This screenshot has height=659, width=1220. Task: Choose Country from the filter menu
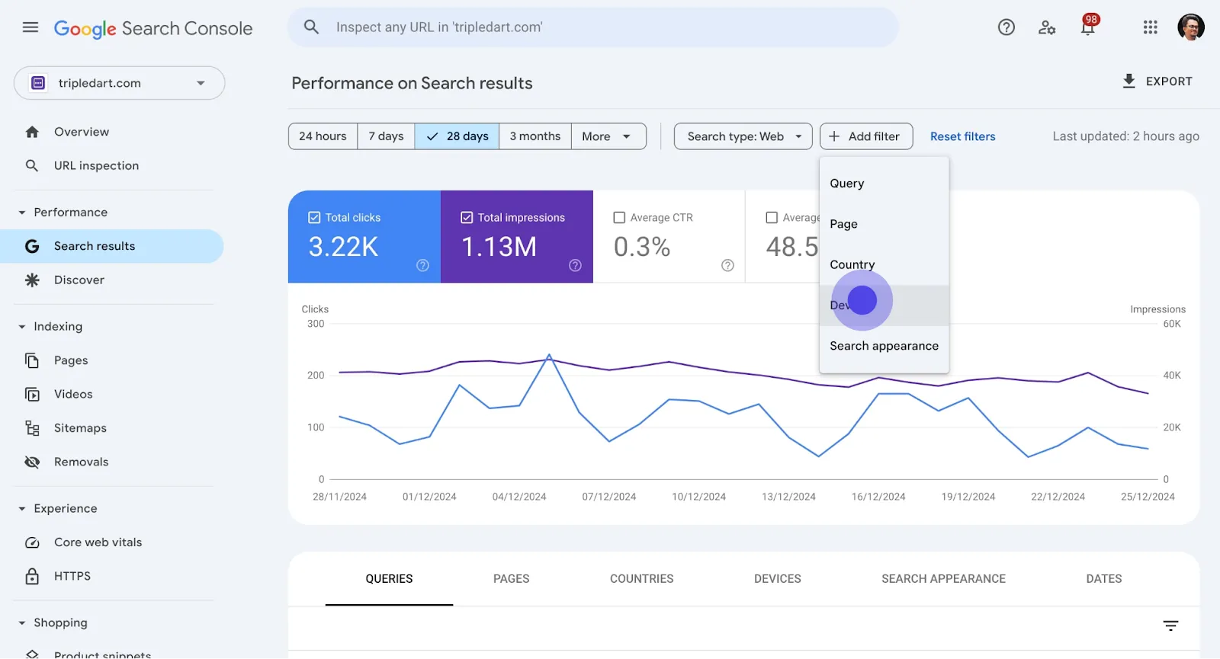[884, 264]
